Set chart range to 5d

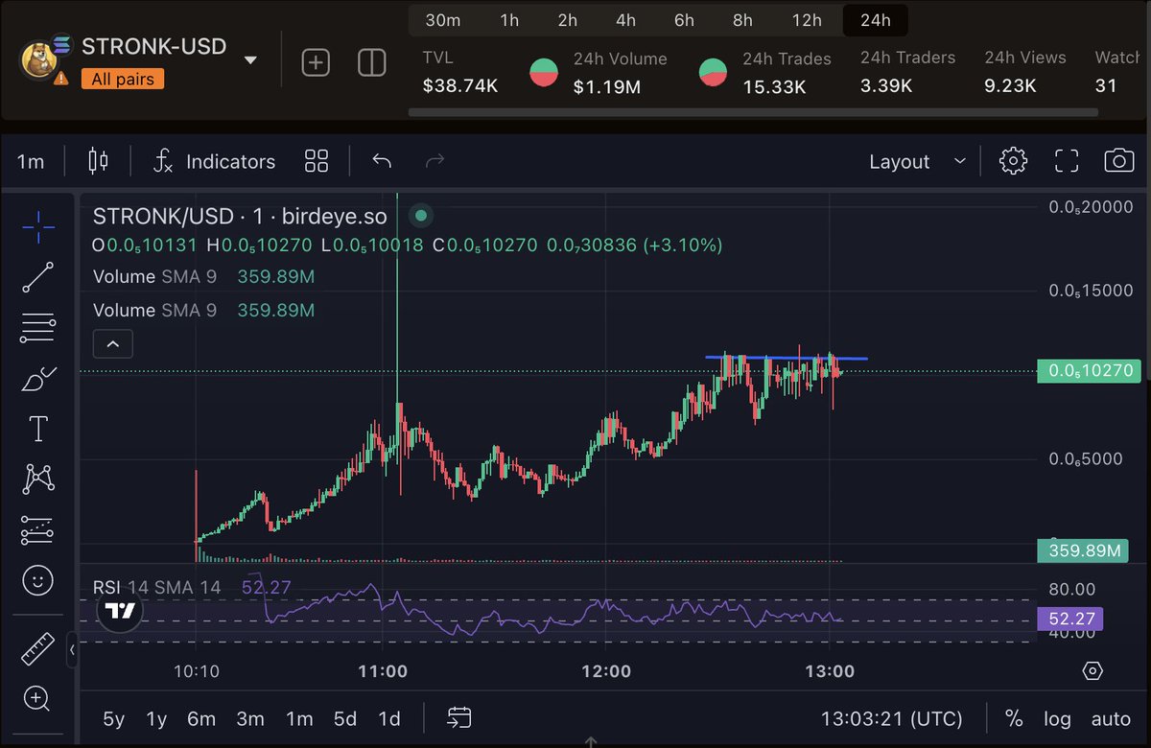coord(345,718)
